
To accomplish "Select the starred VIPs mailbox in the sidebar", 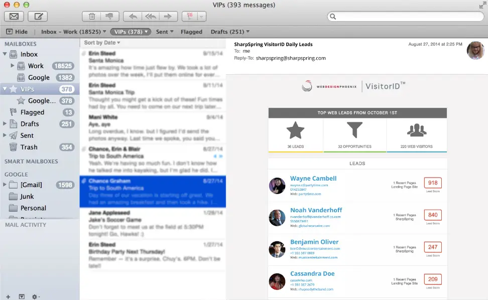I will 40,89.
